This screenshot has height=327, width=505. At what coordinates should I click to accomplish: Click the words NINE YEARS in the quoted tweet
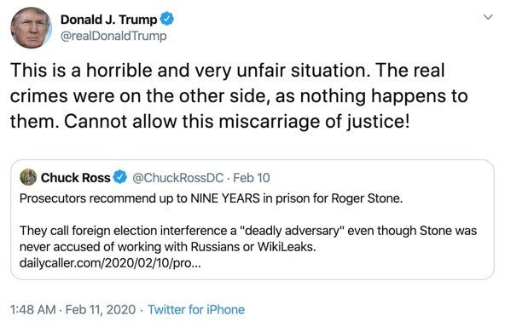(225, 198)
